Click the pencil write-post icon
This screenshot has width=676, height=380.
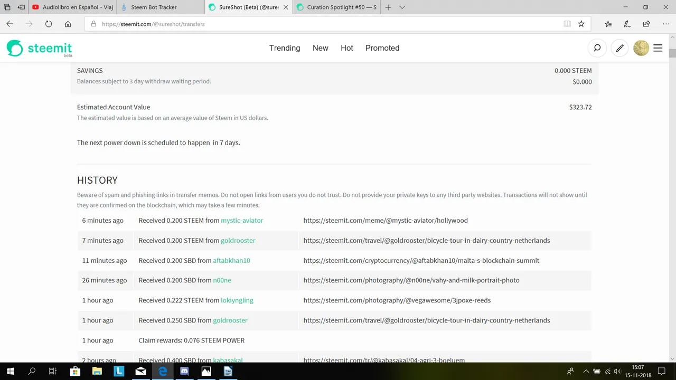[620, 48]
